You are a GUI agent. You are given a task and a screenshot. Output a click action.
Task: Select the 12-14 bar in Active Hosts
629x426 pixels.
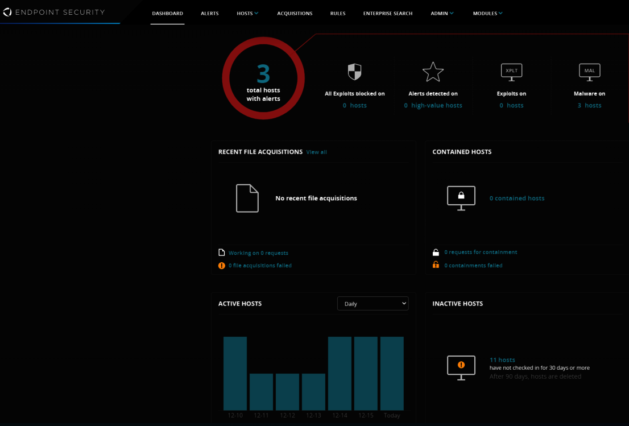[340, 373]
